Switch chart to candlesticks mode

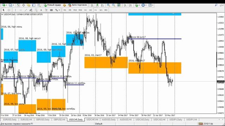tap(97, 5)
